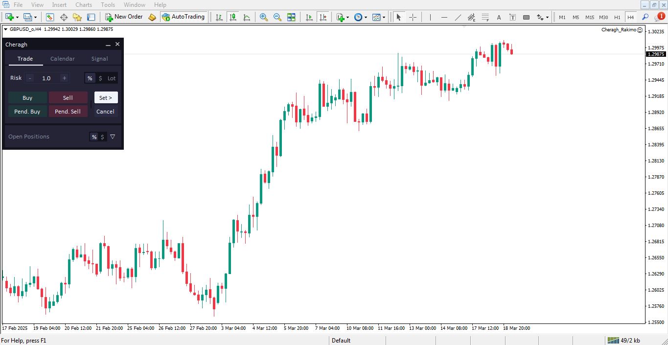The image size is (668, 345).
Task: Switch to the Calendar tab
Action: (x=63, y=59)
